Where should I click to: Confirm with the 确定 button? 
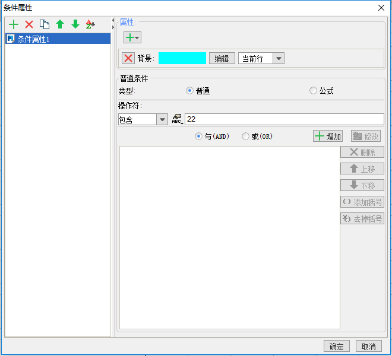click(x=337, y=347)
